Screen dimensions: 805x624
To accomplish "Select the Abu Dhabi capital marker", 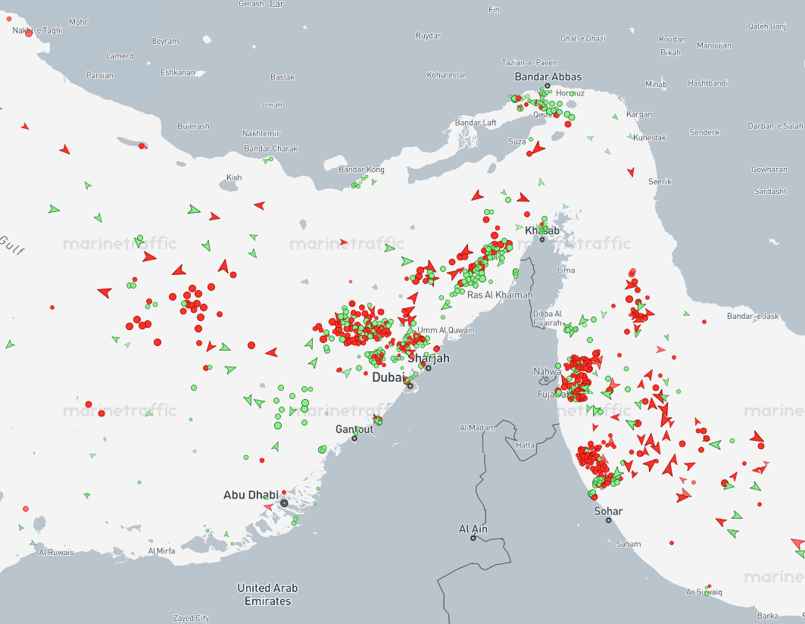I will (284, 503).
